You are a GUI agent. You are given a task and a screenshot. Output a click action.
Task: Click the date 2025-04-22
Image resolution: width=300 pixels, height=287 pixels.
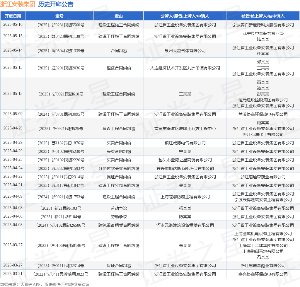tap(13, 177)
